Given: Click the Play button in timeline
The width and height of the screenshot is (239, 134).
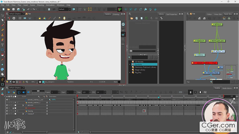Looking at the screenshot, I should coord(9,92).
